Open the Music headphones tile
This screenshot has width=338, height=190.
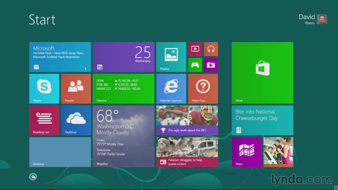pos(211,49)
